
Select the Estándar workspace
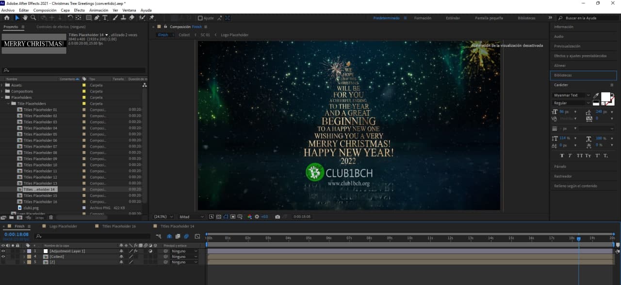453,18
